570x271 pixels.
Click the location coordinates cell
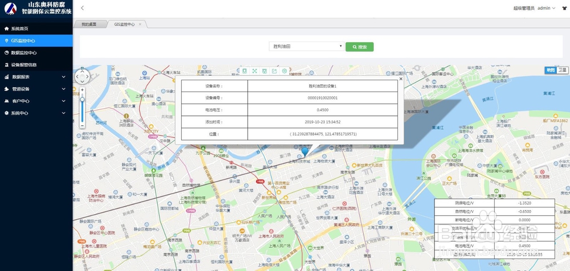pyautogui.click(x=323, y=134)
